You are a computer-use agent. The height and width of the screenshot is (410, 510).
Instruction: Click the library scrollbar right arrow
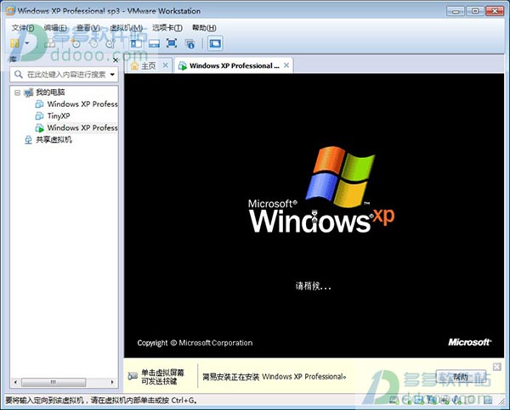[x=112, y=382]
